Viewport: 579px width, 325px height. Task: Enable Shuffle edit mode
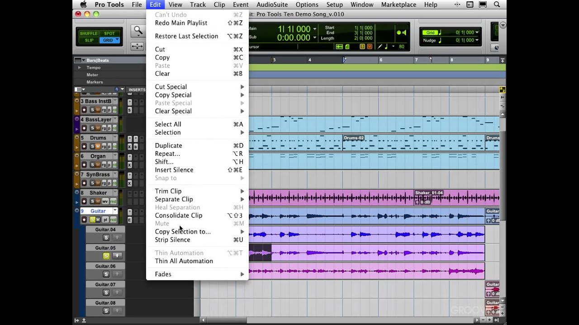[89, 33]
